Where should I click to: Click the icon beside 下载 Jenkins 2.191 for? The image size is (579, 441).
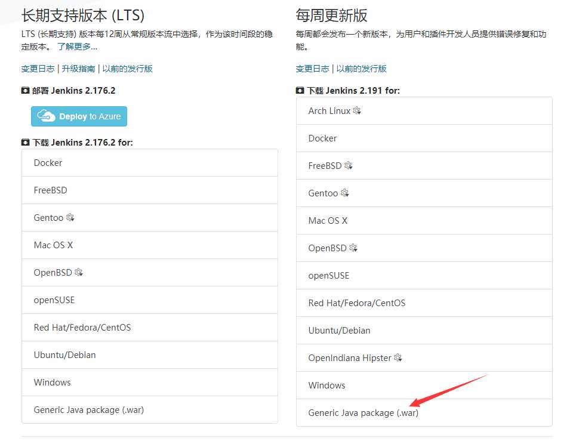300,91
